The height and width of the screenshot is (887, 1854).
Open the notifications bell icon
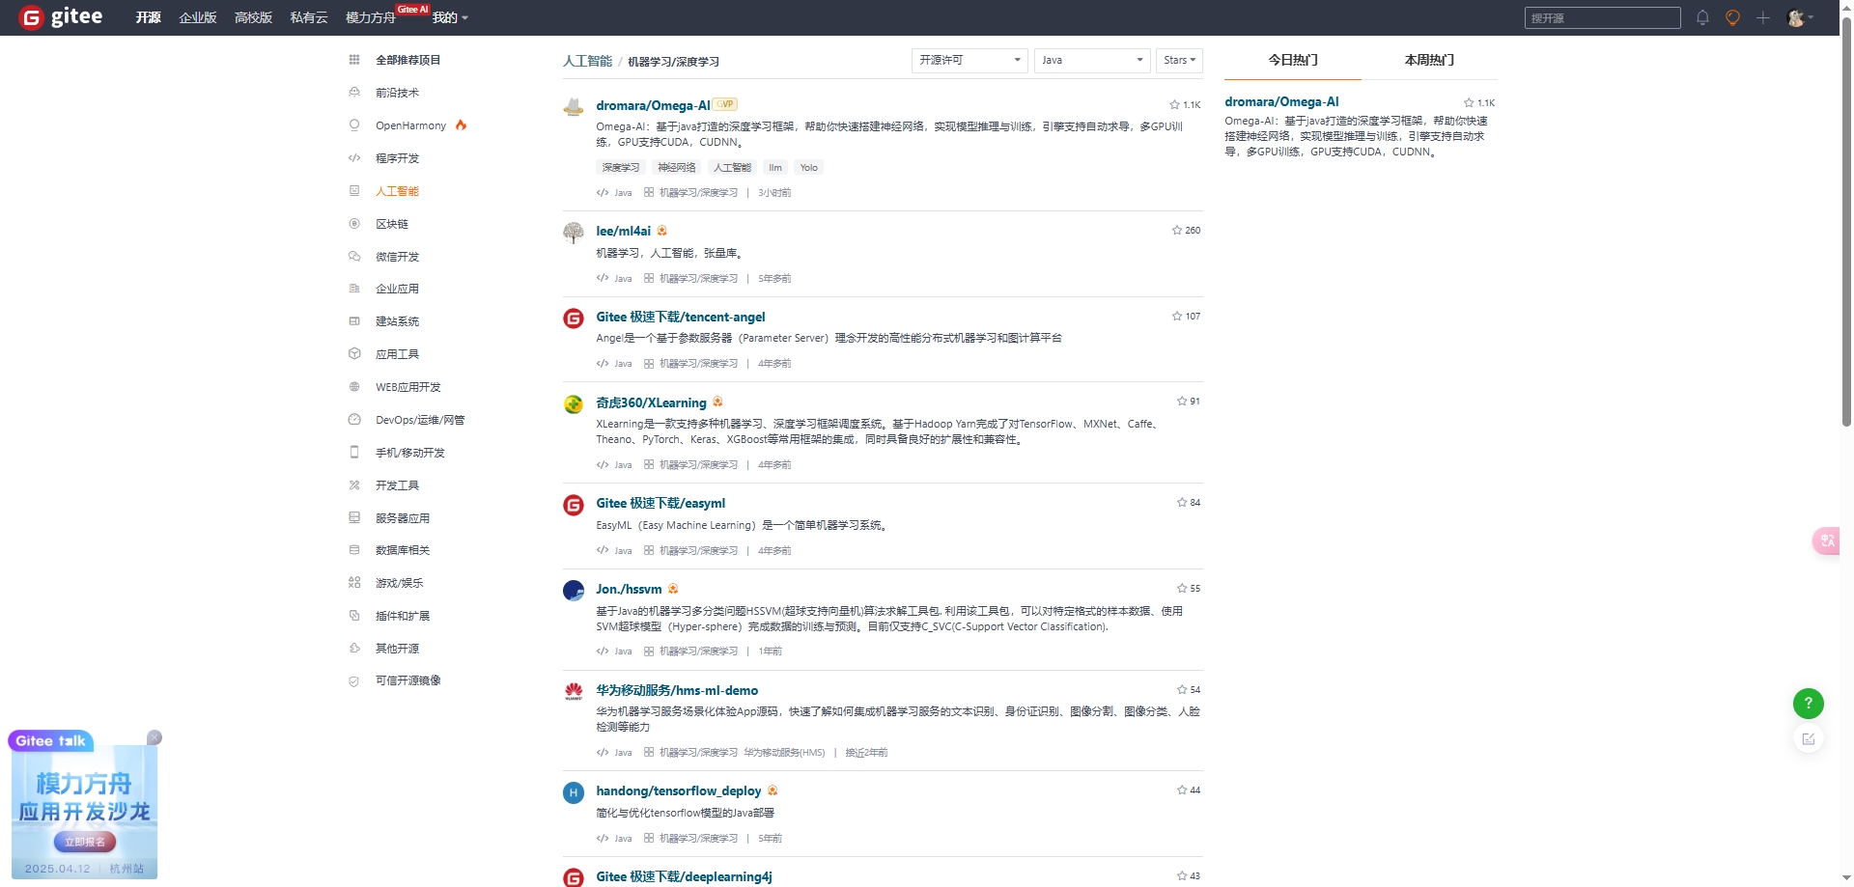(1702, 17)
